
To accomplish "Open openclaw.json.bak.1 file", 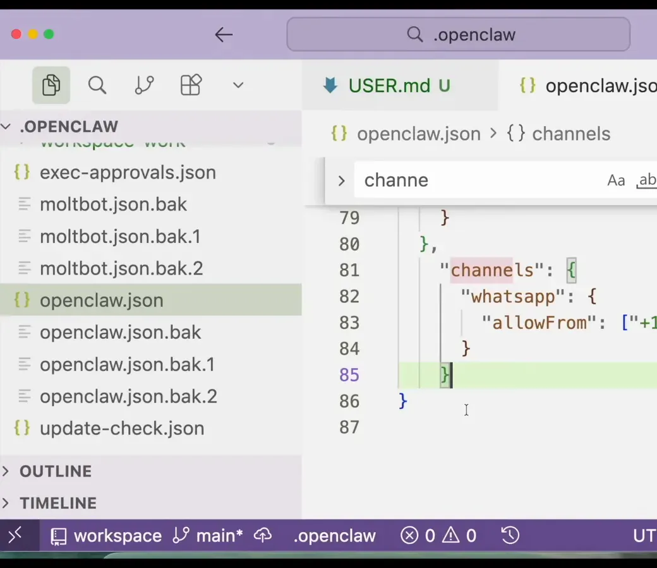I will [x=151, y=364].
